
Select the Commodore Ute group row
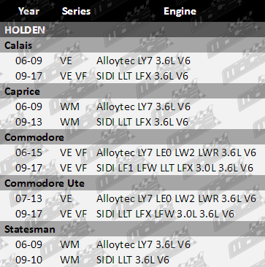coord(132,183)
